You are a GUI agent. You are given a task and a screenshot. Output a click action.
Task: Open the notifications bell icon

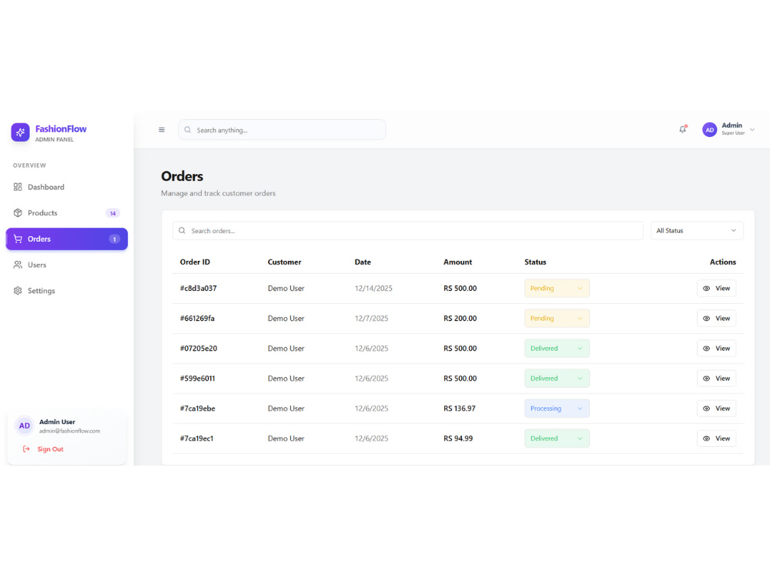click(682, 129)
